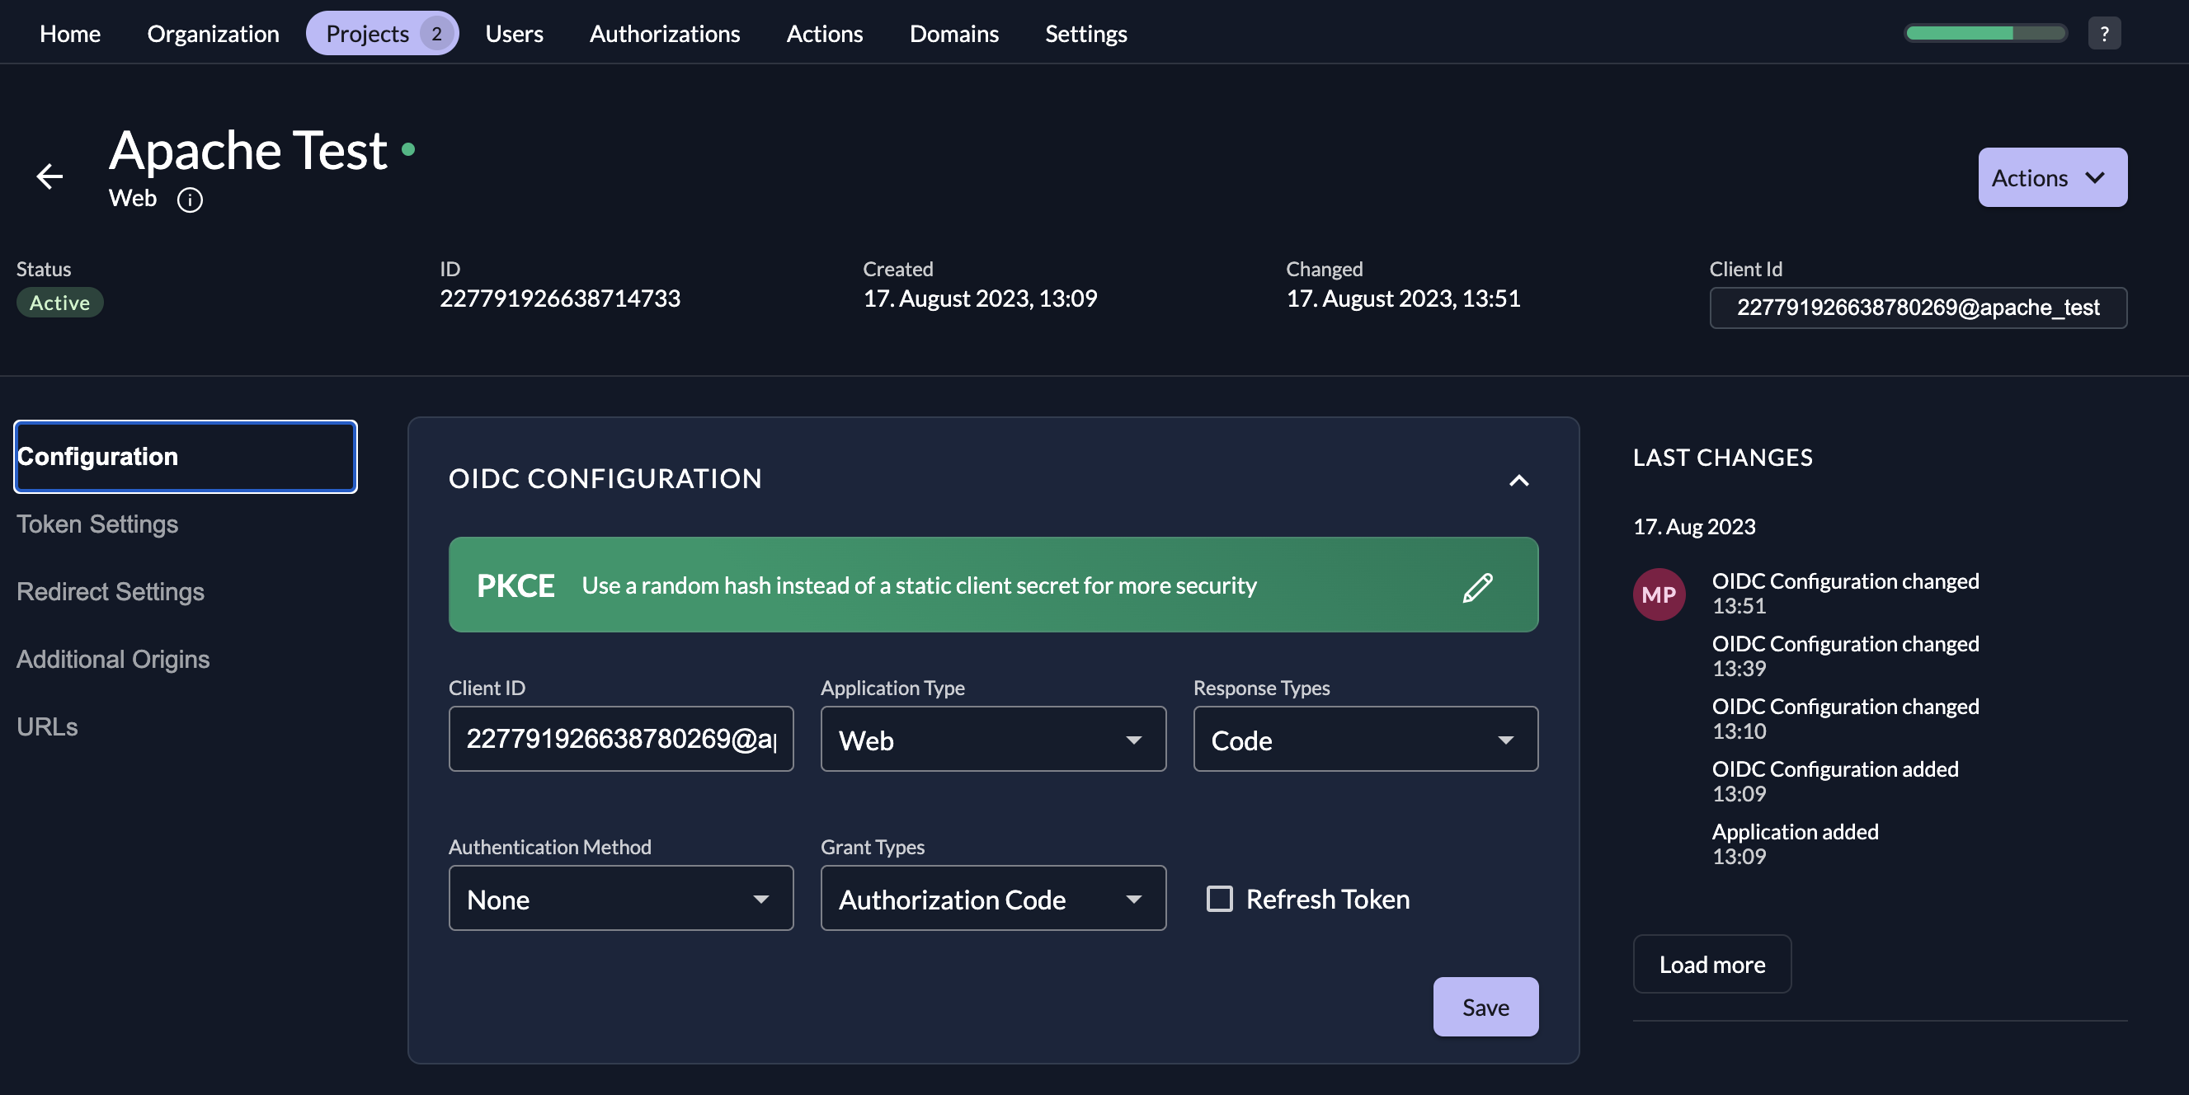
Task: Click the green progress bar
Action: [x=1984, y=33]
